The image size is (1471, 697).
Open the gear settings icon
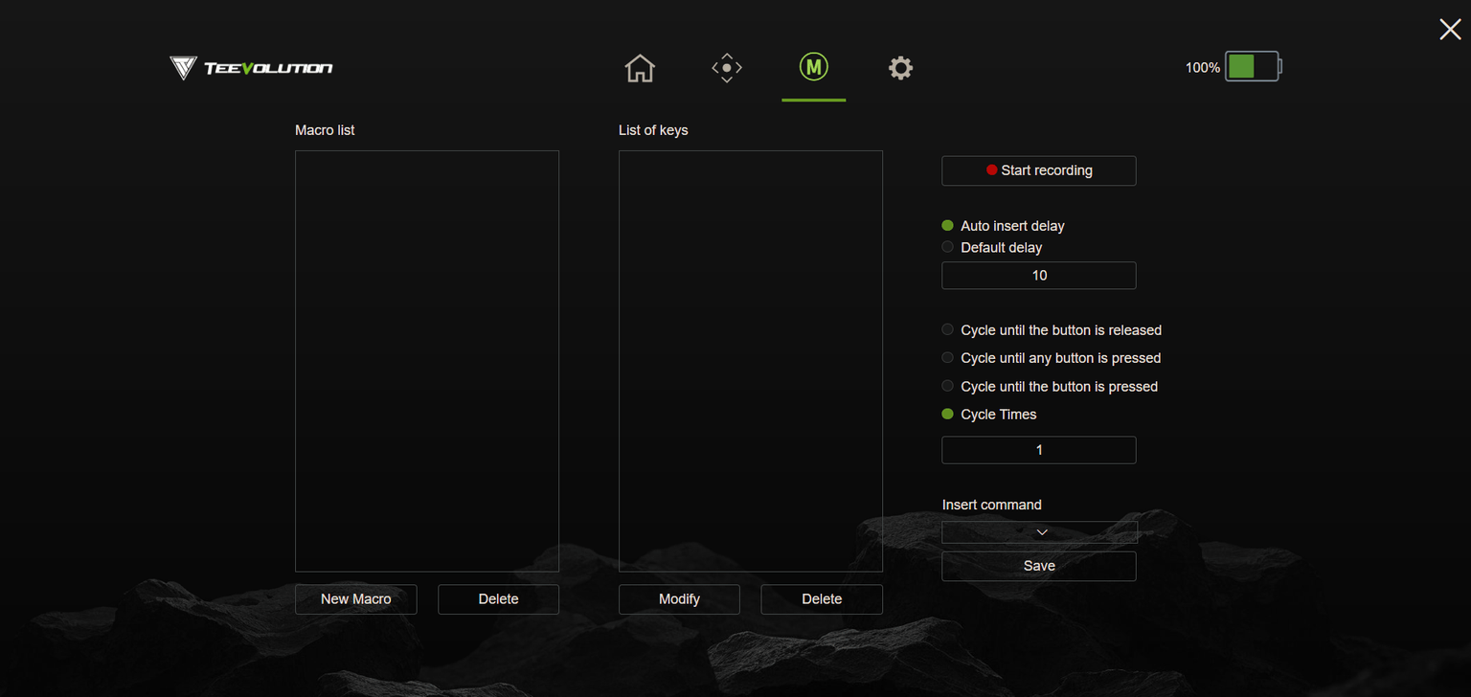coord(900,68)
